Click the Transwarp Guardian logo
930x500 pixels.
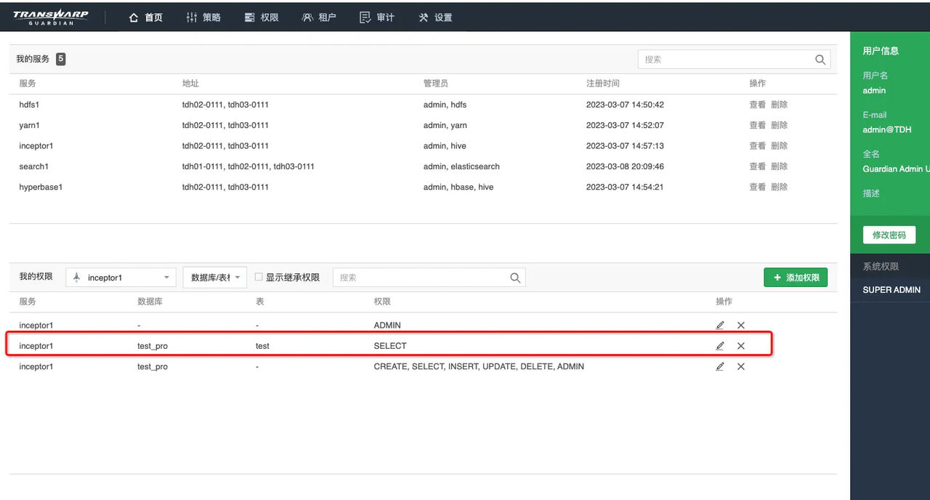tap(50, 17)
